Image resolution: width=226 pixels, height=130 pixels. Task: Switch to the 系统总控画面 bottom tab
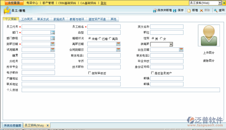(13, 125)
